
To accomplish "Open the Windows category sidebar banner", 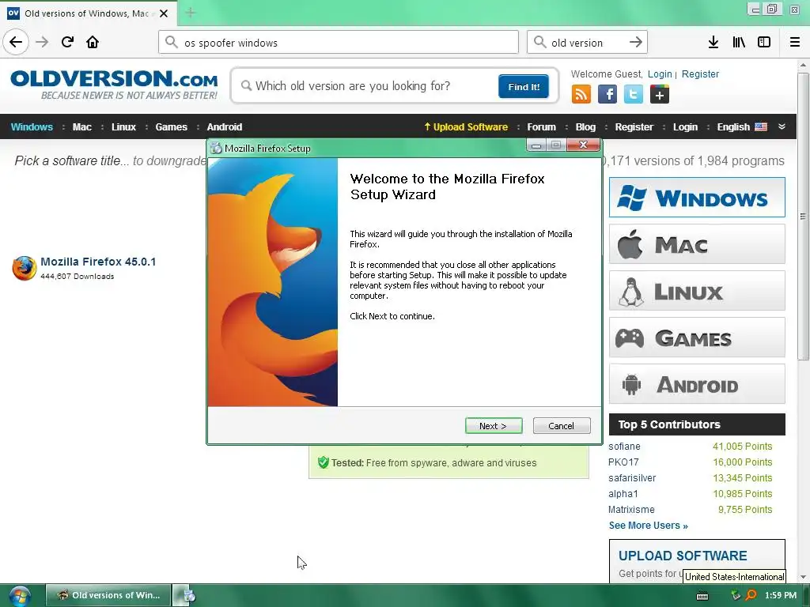I will click(697, 197).
